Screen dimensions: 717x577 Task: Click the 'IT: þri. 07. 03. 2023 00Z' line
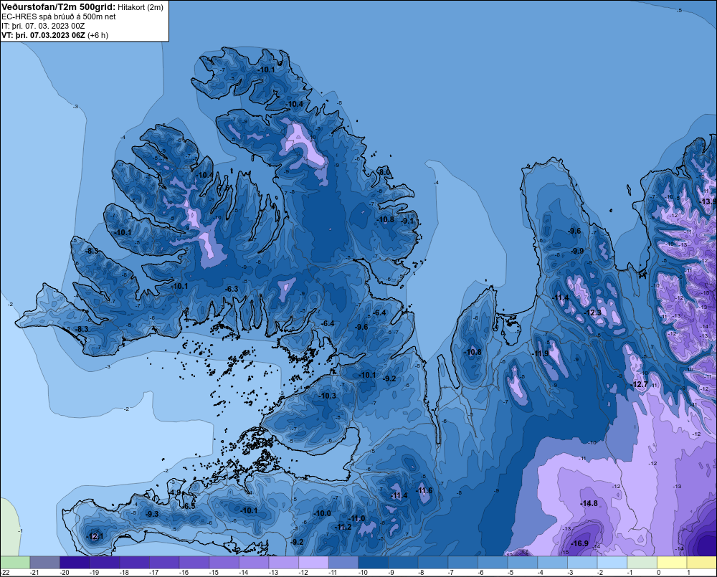click(x=43, y=26)
